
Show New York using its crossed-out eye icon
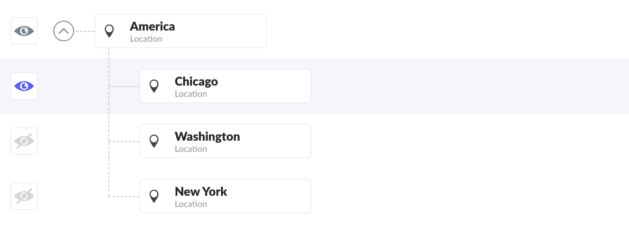(x=24, y=196)
